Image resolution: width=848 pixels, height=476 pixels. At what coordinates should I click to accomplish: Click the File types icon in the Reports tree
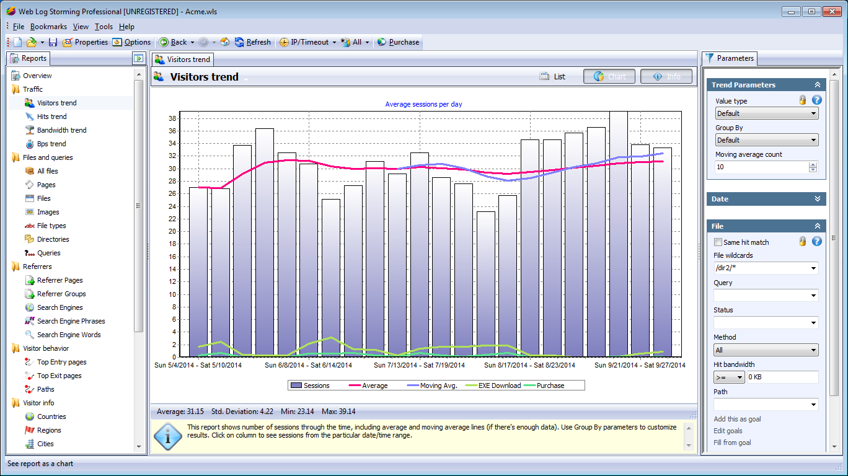coord(29,226)
